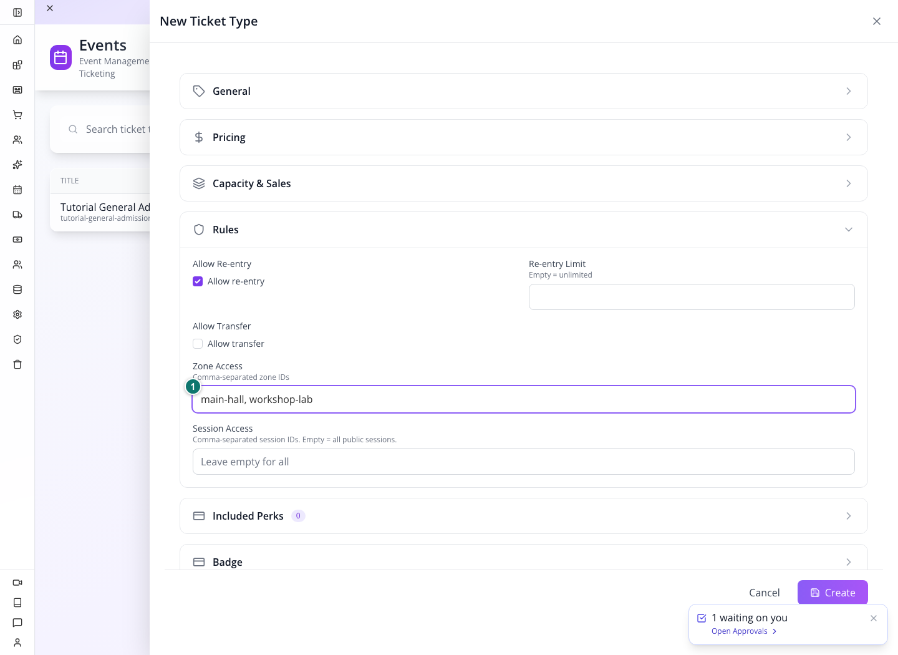Toggle the sidebar panel collapse icon
Screen dimensions: 898x655
17,12
